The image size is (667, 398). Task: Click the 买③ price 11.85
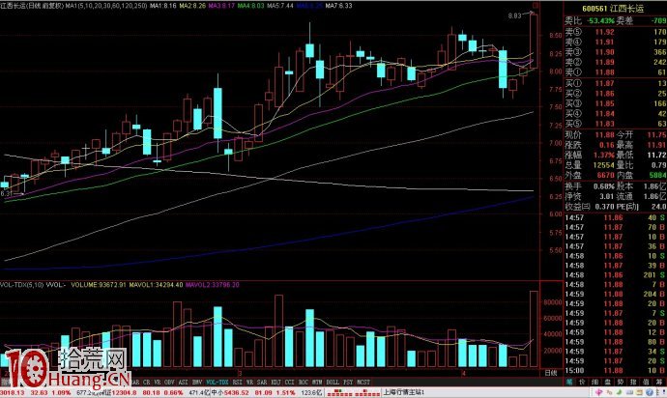[604, 103]
